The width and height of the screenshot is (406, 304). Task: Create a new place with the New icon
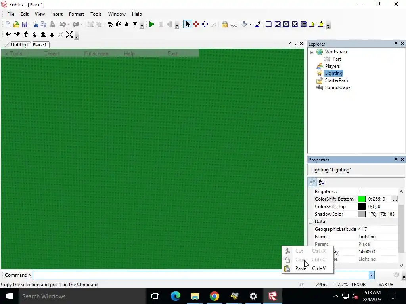8,24
